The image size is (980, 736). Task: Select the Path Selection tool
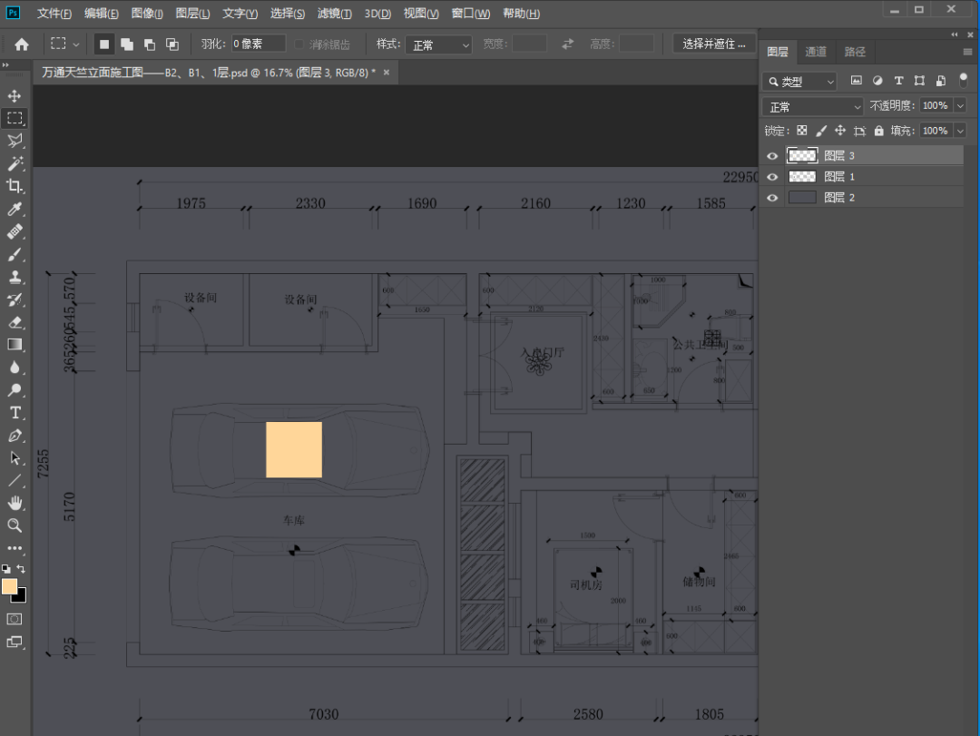15,457
